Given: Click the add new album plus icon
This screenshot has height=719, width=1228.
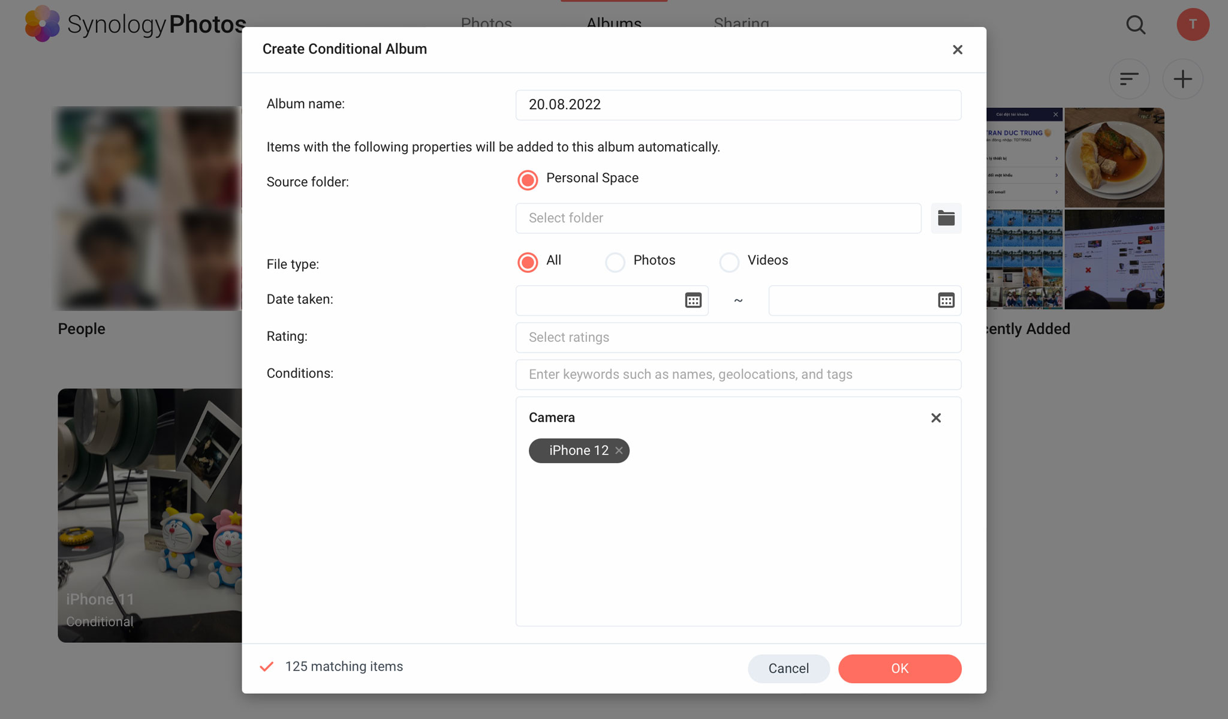Looking at the screenshot, I should coord(1184,79).
